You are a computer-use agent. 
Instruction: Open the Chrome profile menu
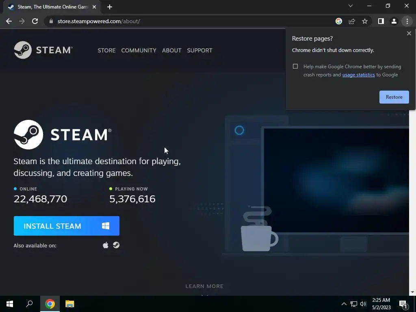394,21
